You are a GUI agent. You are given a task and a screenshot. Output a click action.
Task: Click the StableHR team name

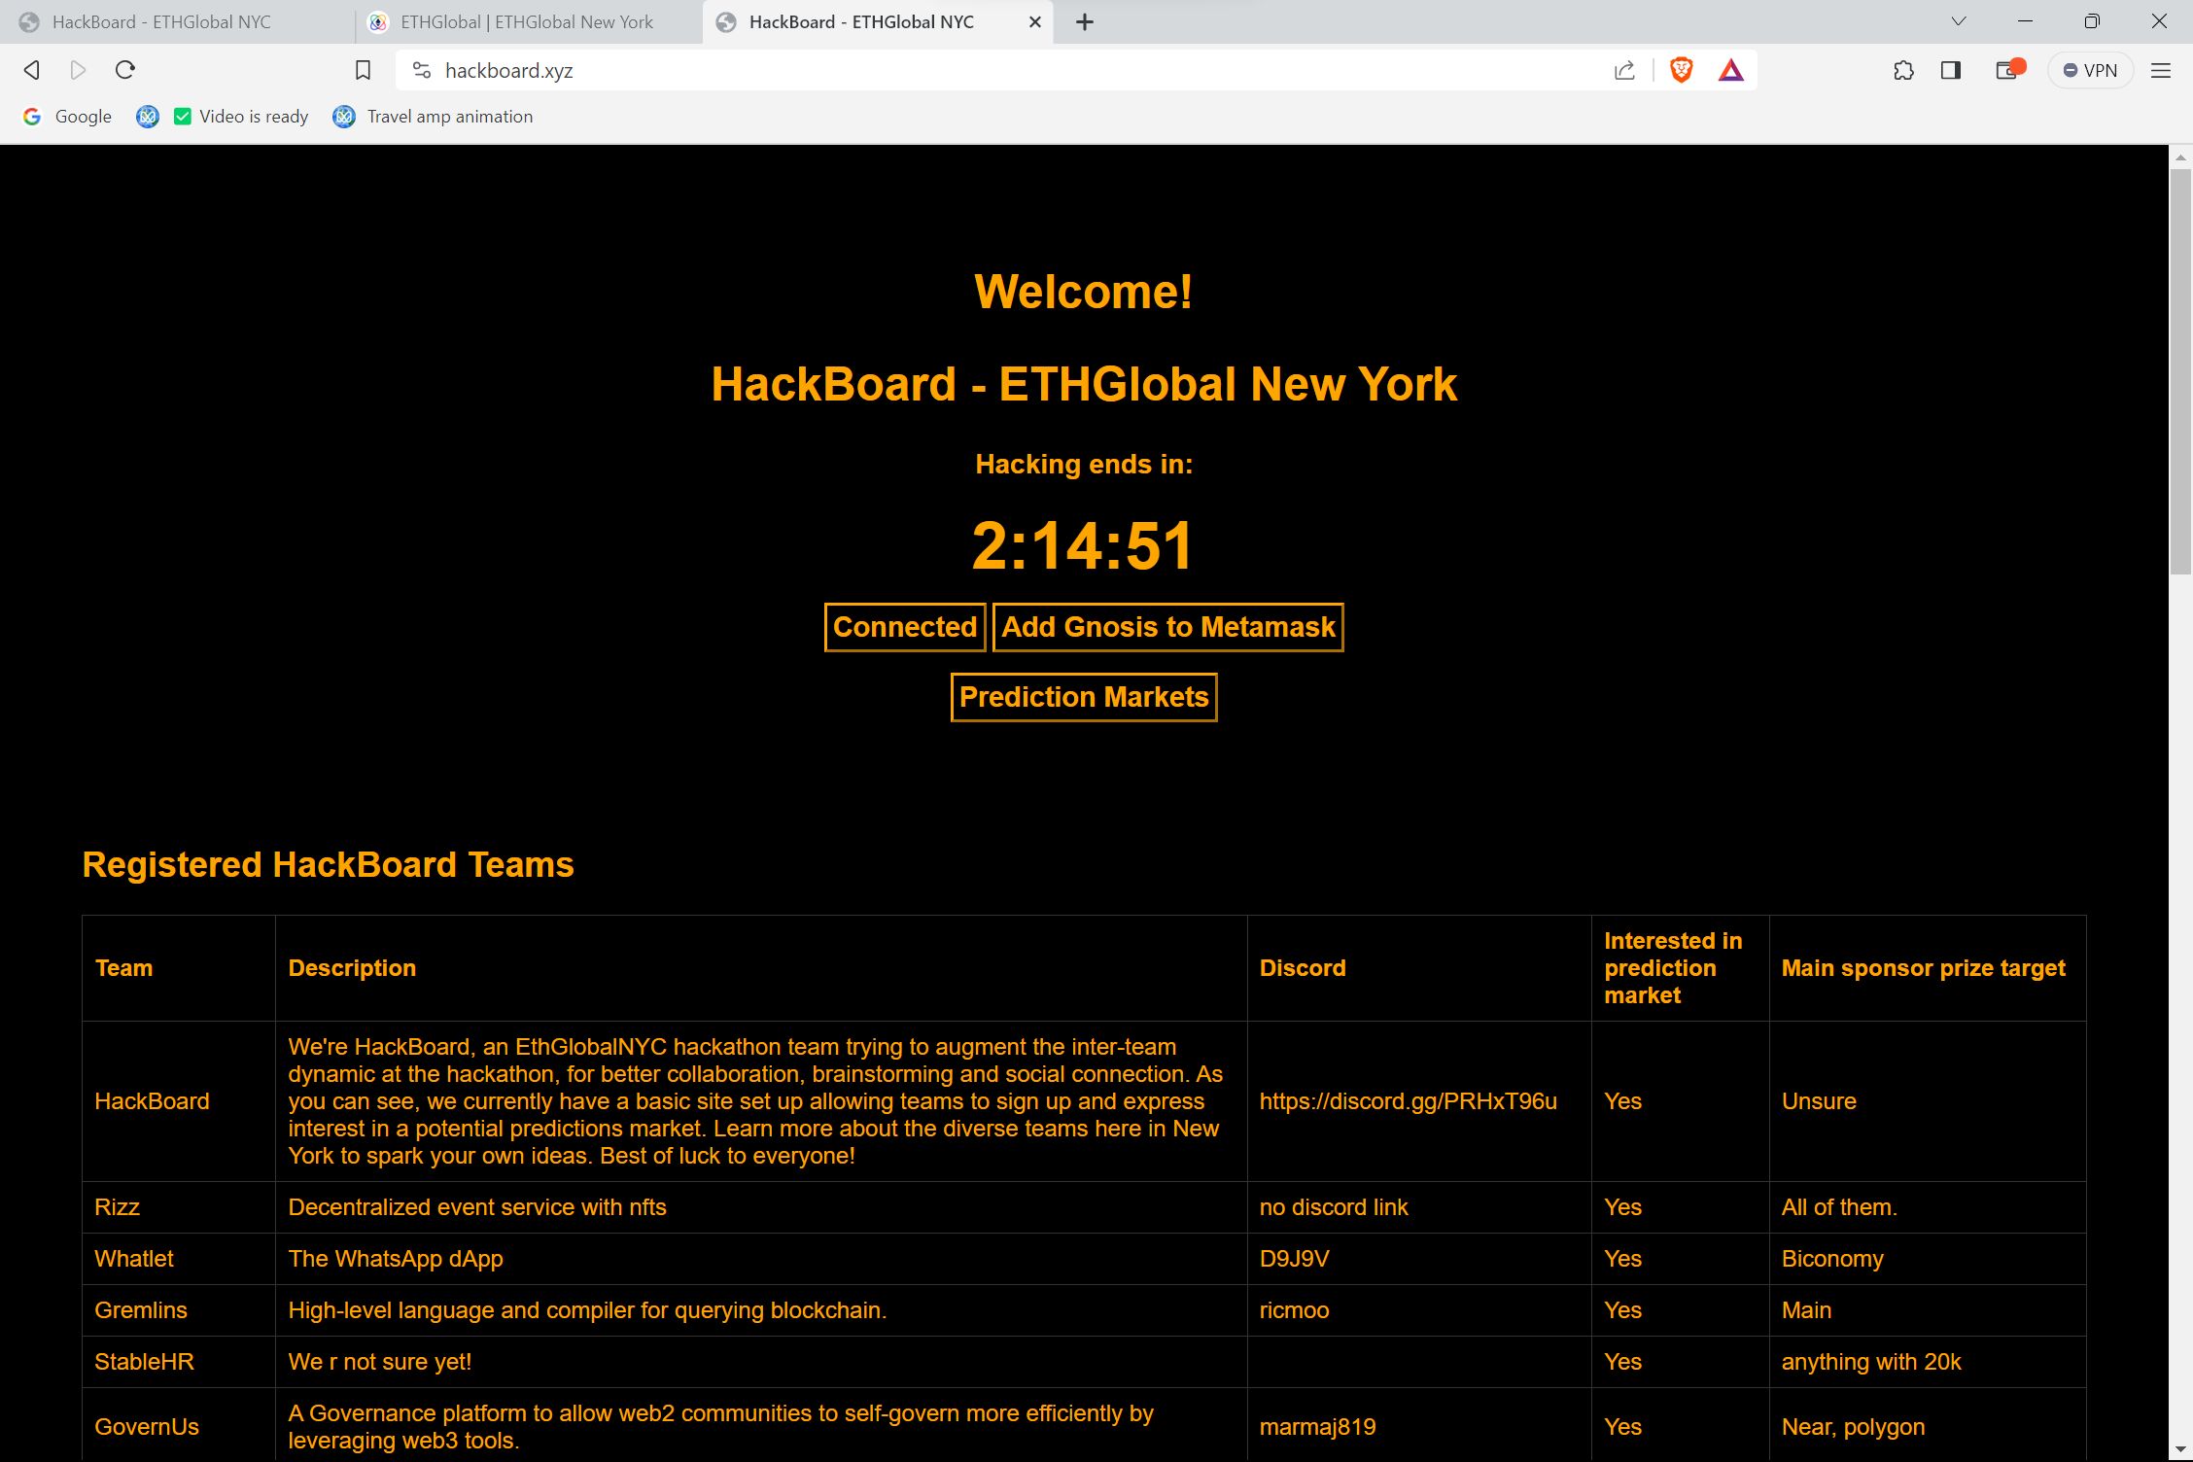pyautogui.click(x=144, y=1362)
